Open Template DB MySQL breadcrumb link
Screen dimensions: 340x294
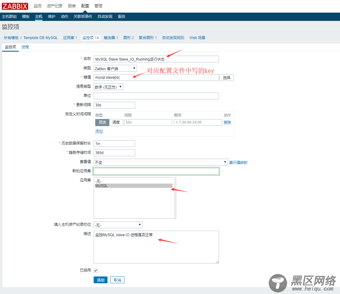coord(41,38)
